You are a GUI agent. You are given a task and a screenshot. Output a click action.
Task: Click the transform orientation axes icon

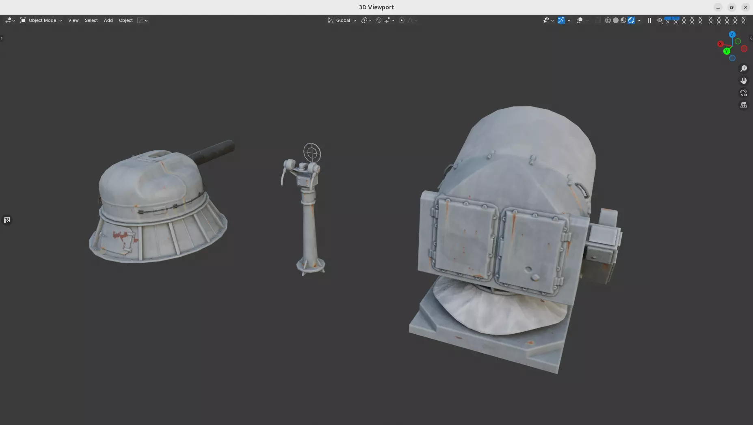331,20
